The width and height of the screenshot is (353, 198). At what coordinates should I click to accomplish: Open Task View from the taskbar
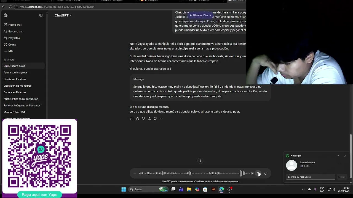point(173,189)
